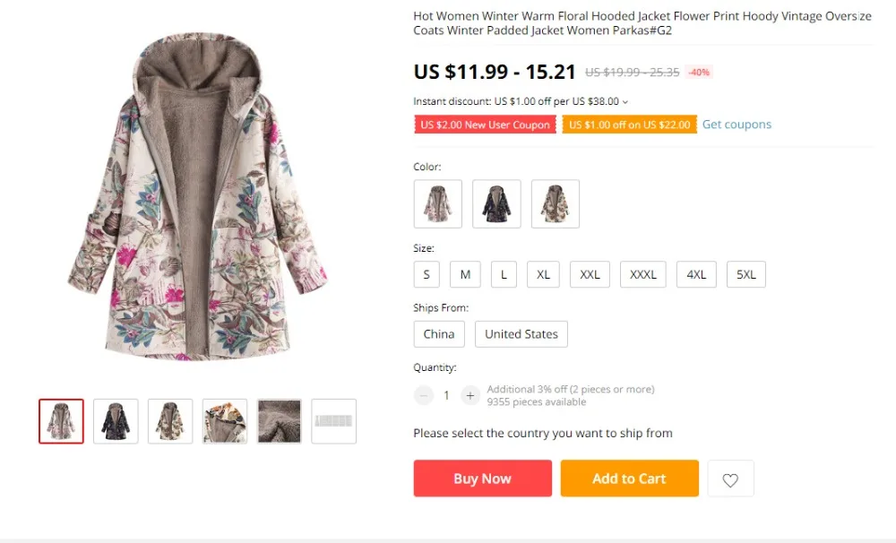896x543 pixels.
Task: Expand the instant discount chevron
Action: pos(625,102)
